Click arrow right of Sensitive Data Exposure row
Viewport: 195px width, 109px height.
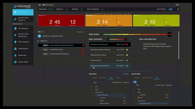[133, 45]
